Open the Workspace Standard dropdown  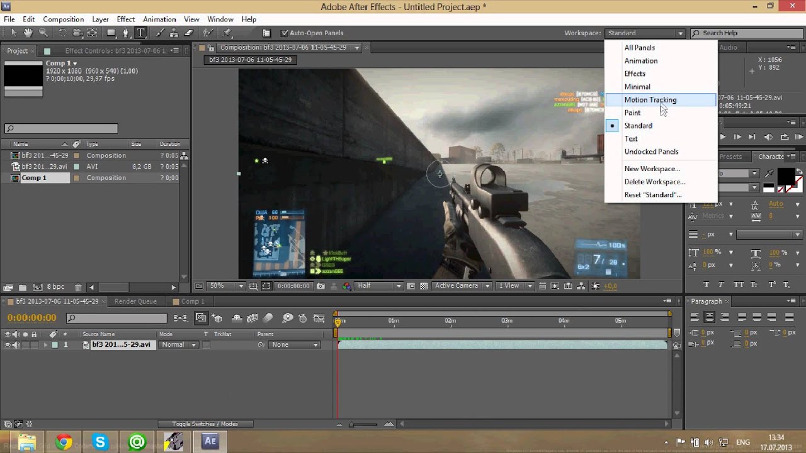tap(645, 33)
